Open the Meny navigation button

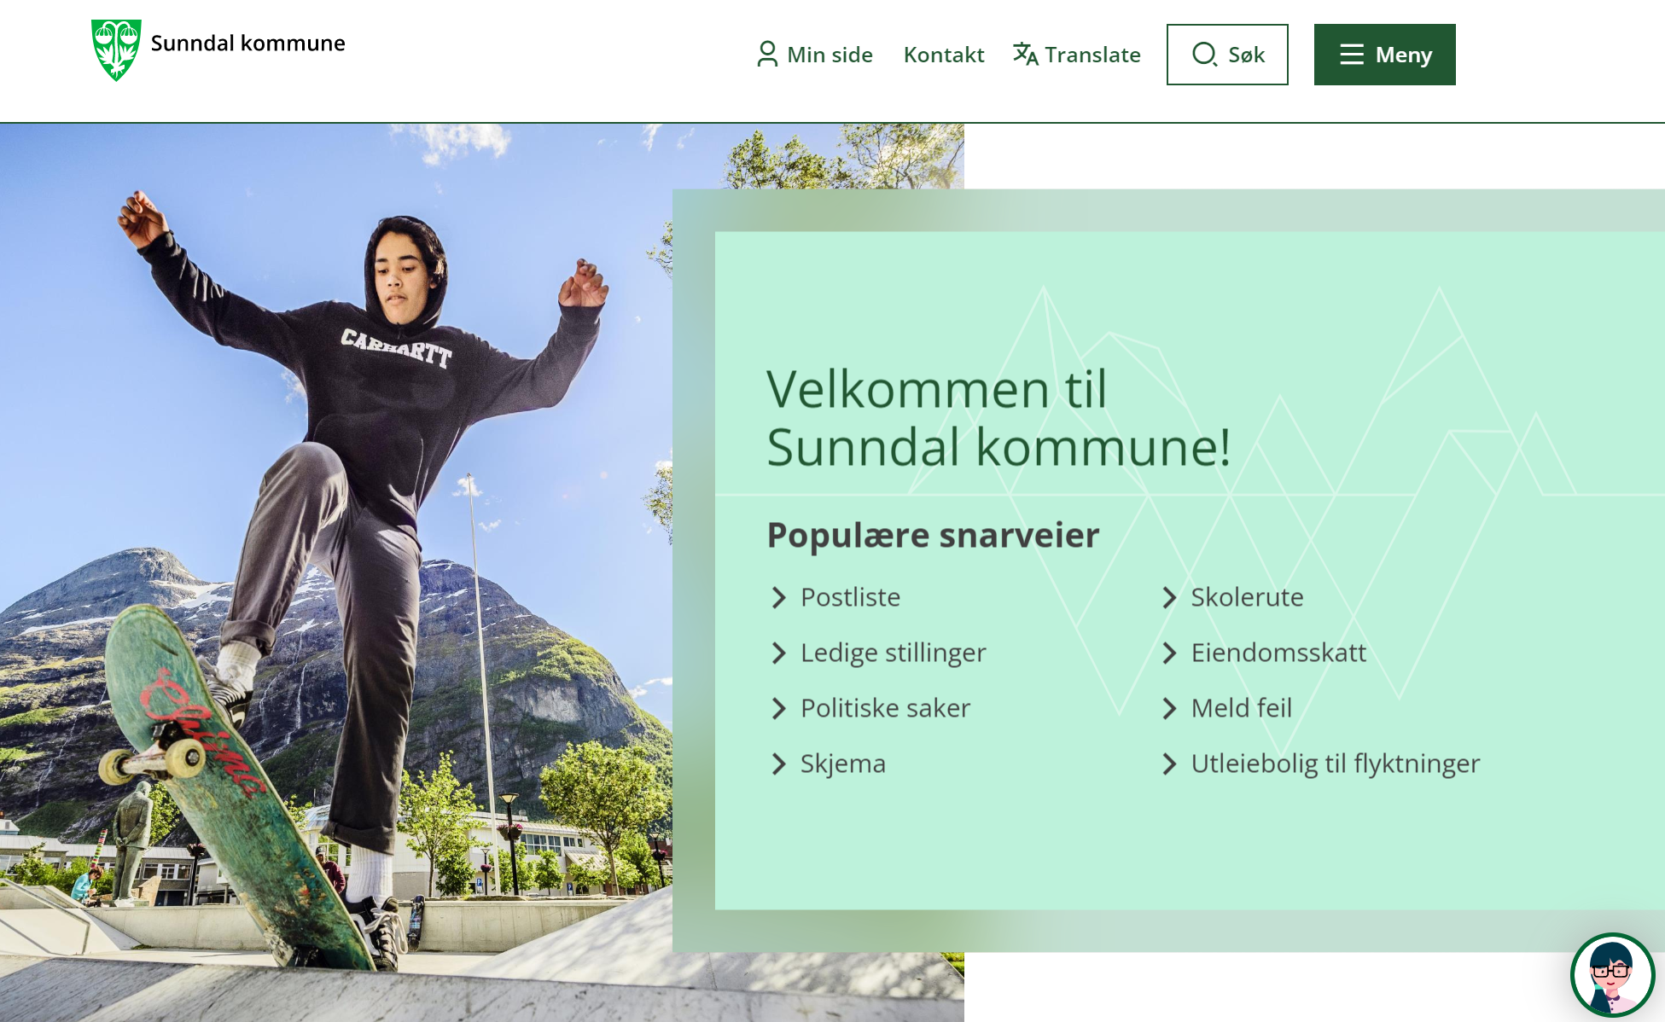[x=1384, y=55]
